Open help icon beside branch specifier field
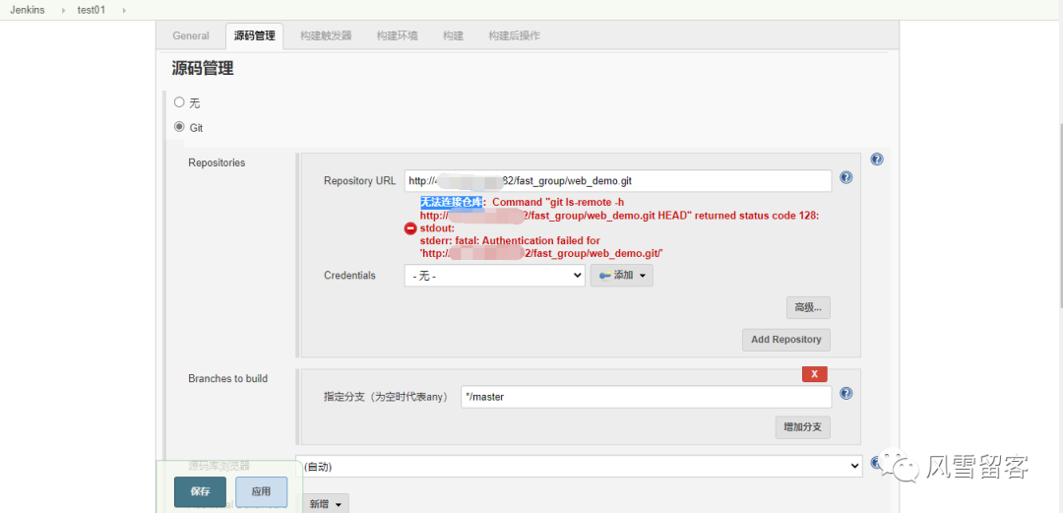This screenshot has width=1063, height=513. point(846,394)
